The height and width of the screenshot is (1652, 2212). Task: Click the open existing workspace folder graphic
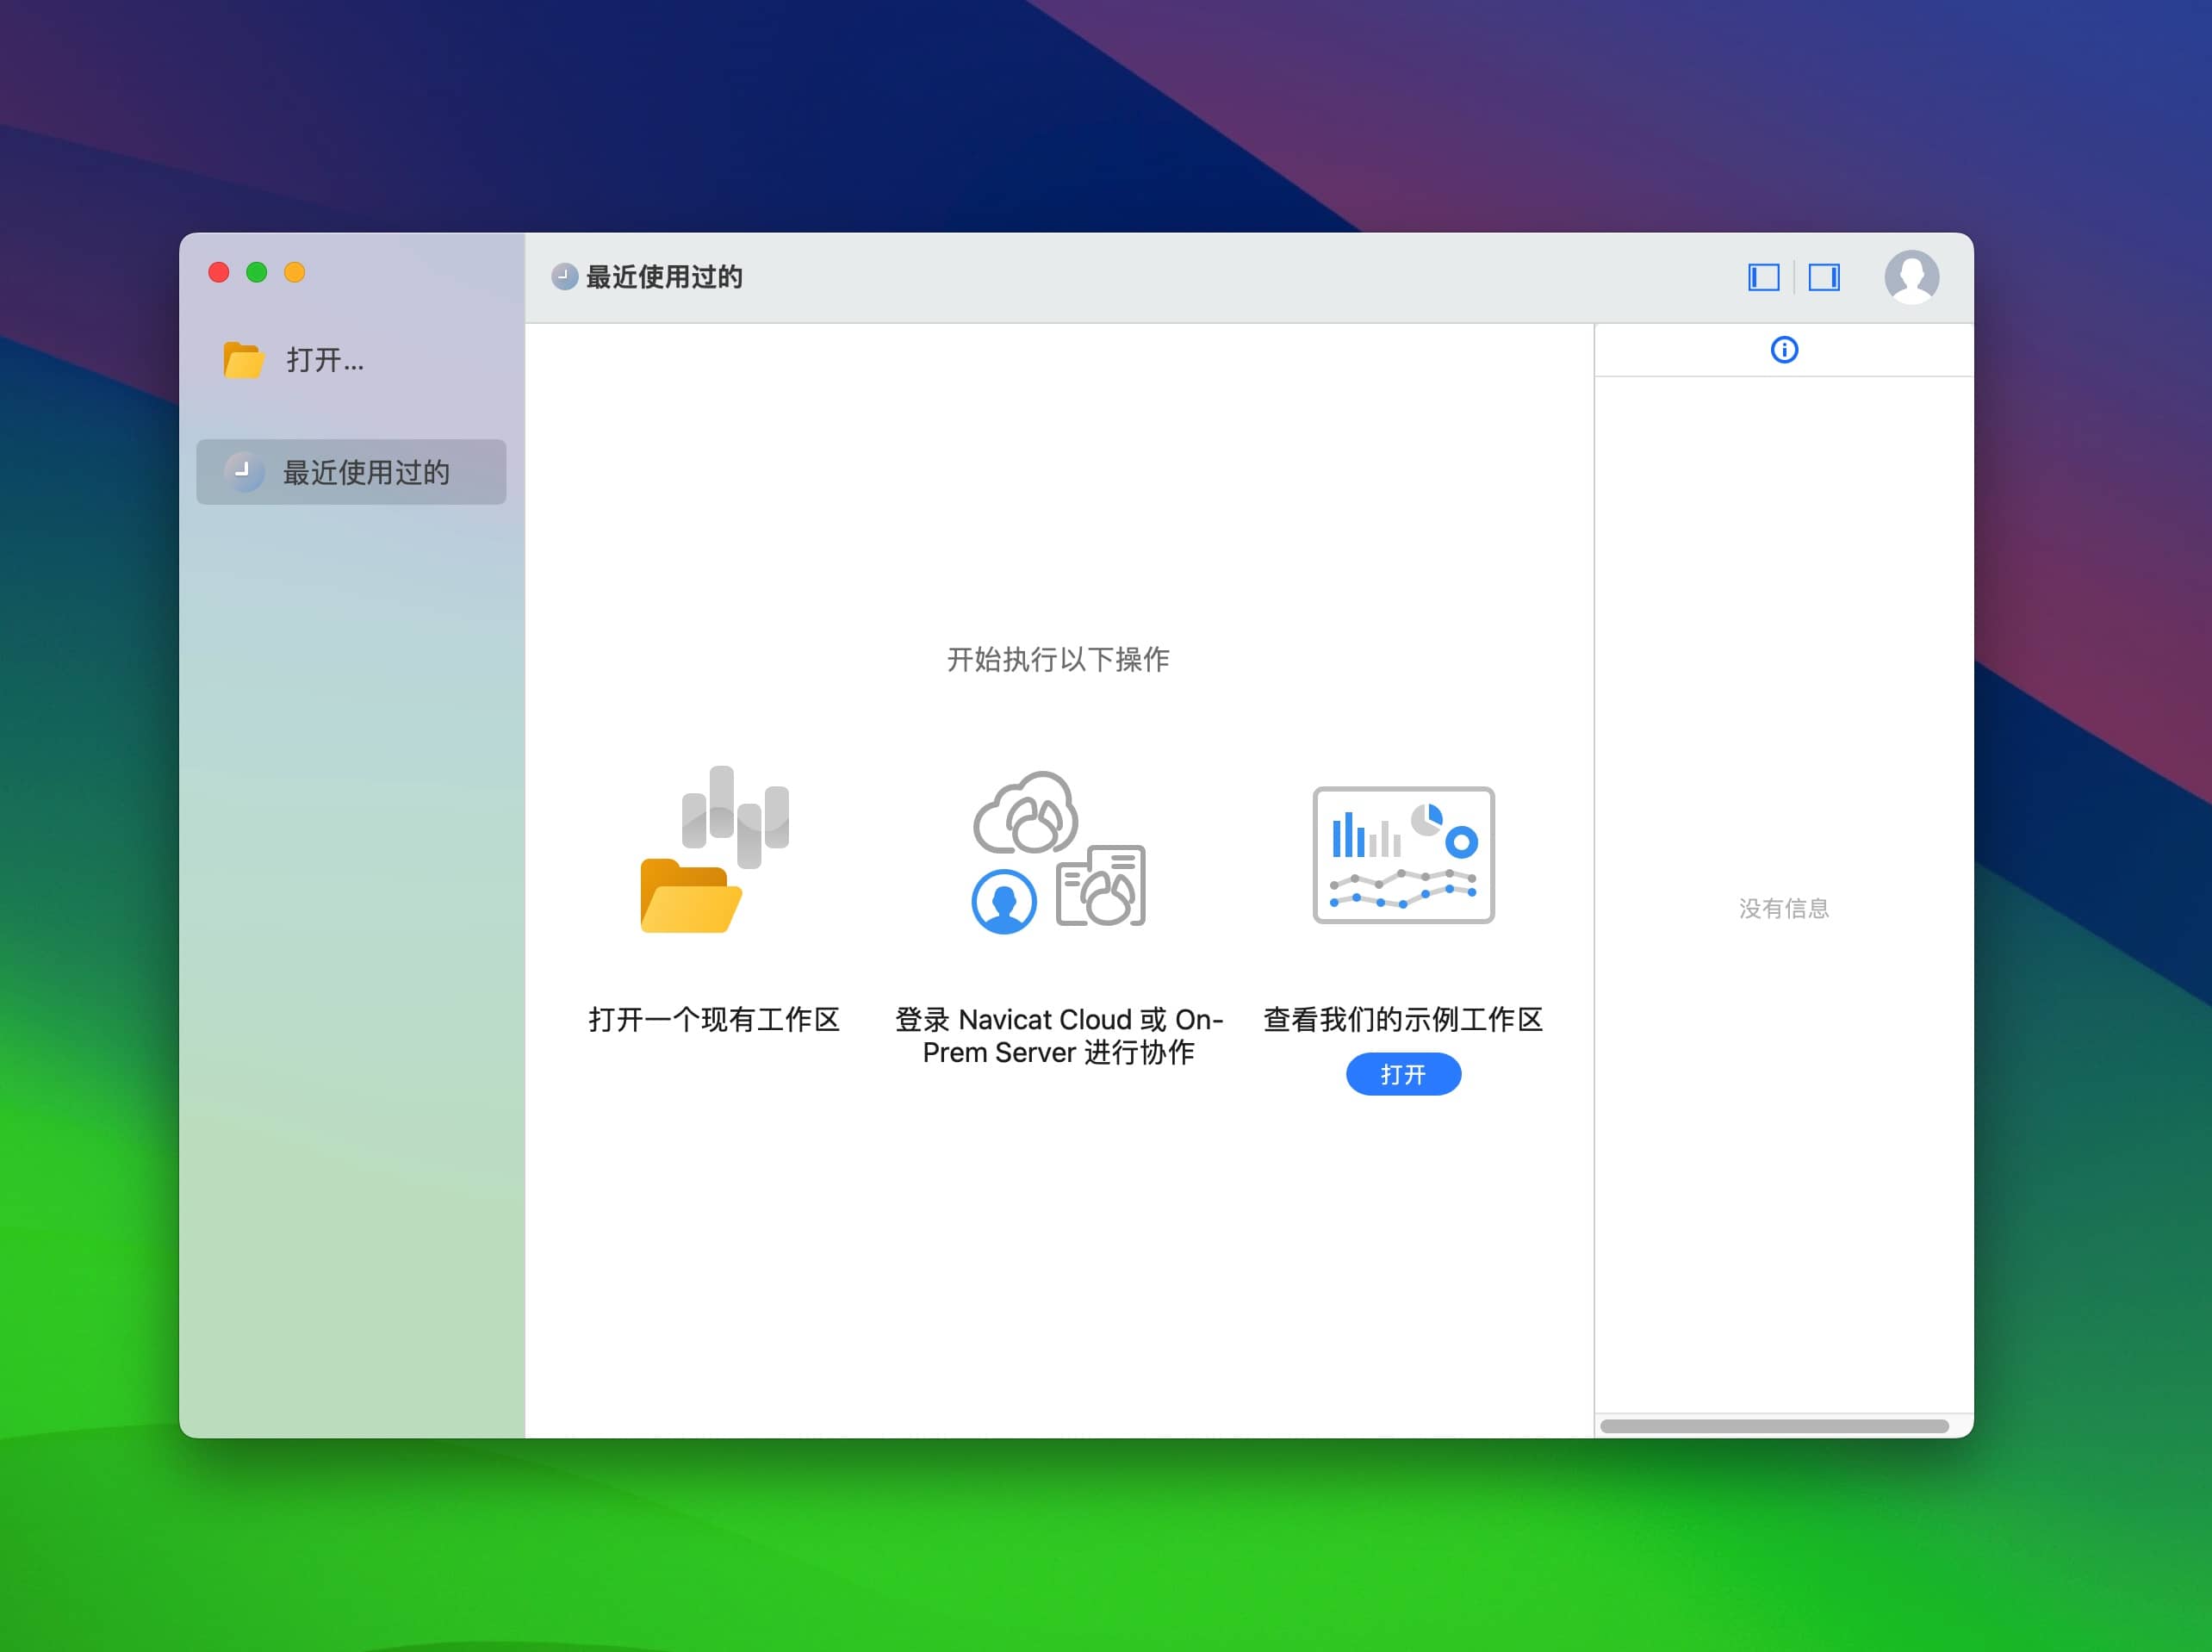[x=715, y=850]
